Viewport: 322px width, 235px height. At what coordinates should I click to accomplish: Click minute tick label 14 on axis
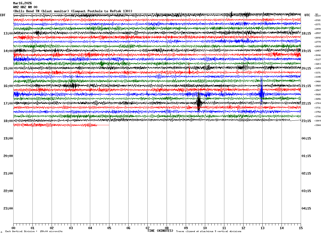coord(282,228)
